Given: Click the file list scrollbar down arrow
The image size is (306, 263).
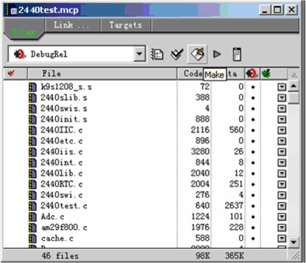Looking at the screenshot, I should [294, 243].
